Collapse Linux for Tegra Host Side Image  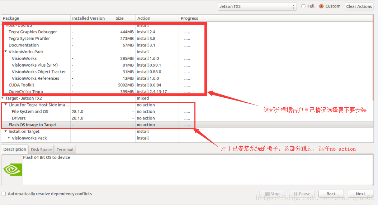click(x=5, y=105)
